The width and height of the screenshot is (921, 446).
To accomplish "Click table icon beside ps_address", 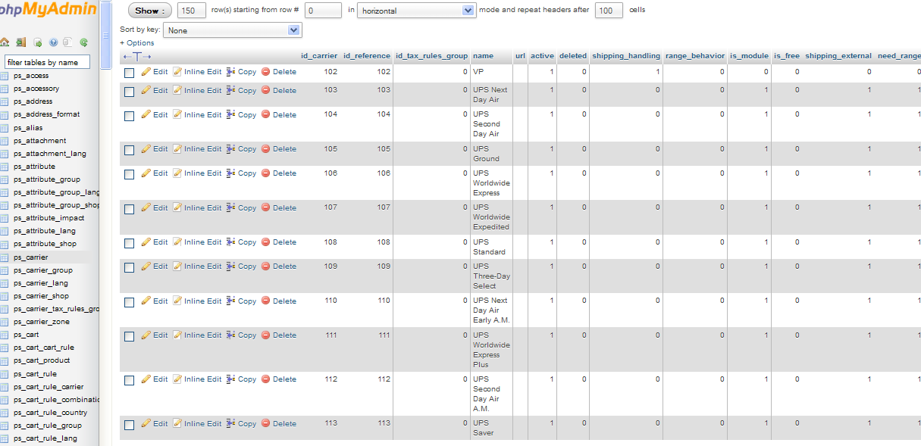I will 5,101.
